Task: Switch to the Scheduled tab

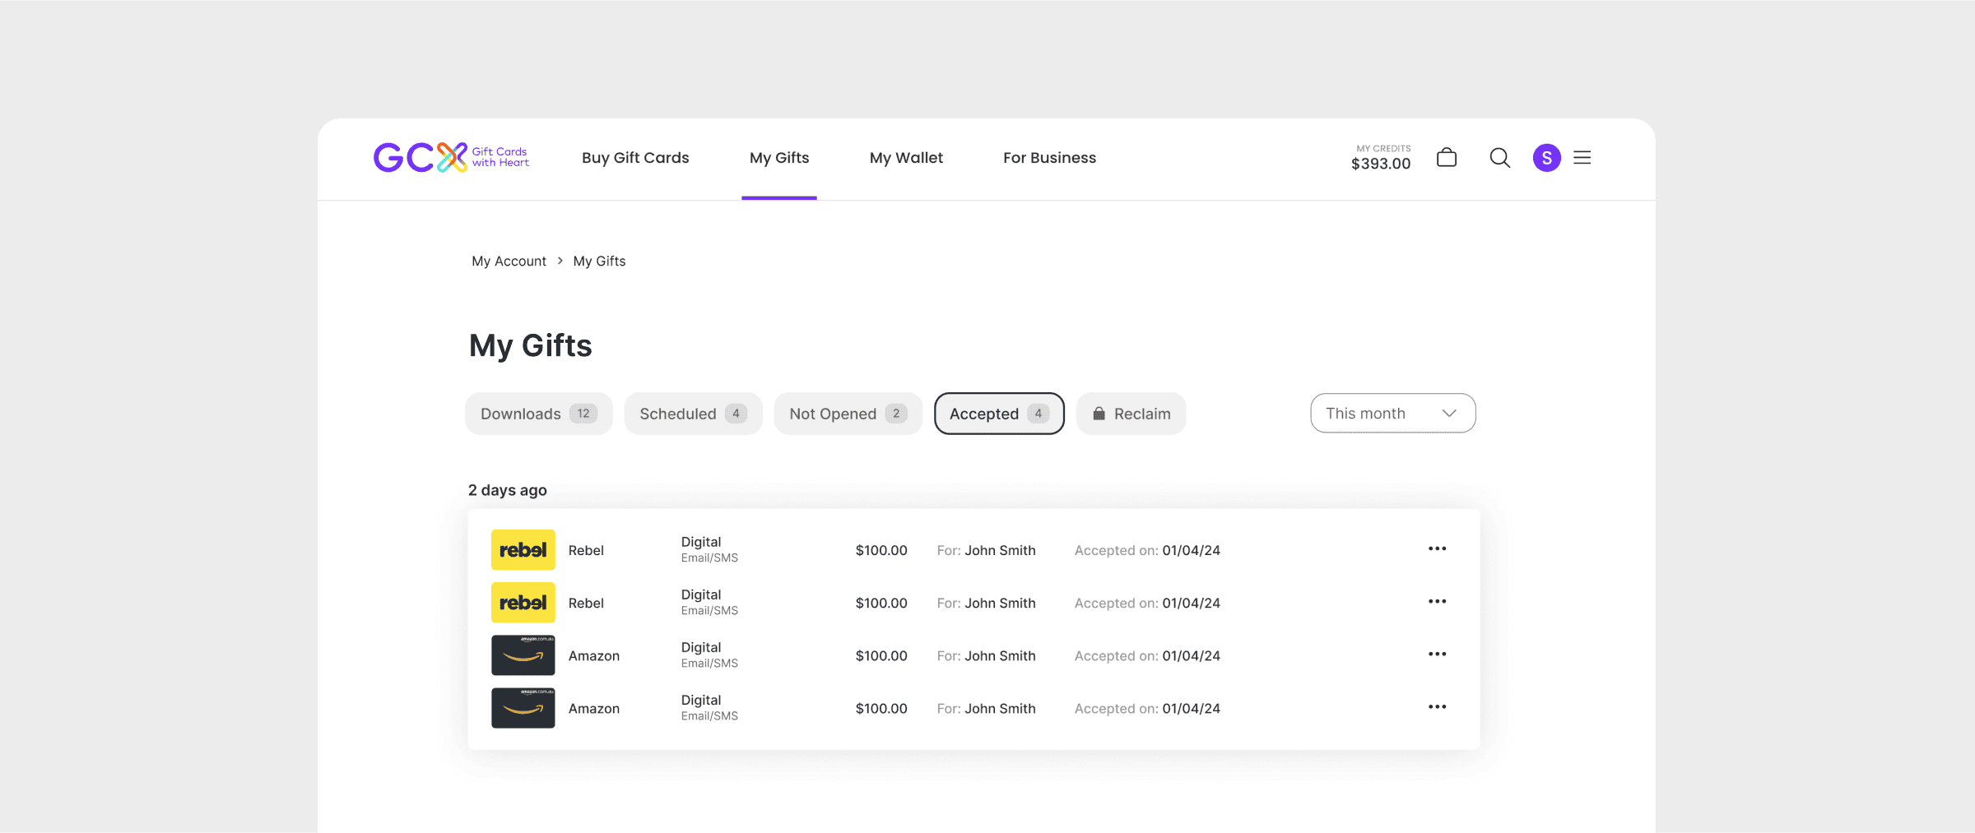Action: [693, 414]
